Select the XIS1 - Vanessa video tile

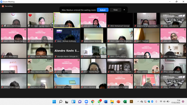pyautogui.click(x=67, y=20)
